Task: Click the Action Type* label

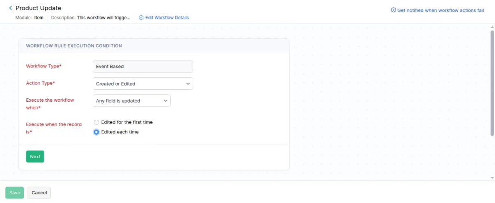Action: tap(40, 83)
